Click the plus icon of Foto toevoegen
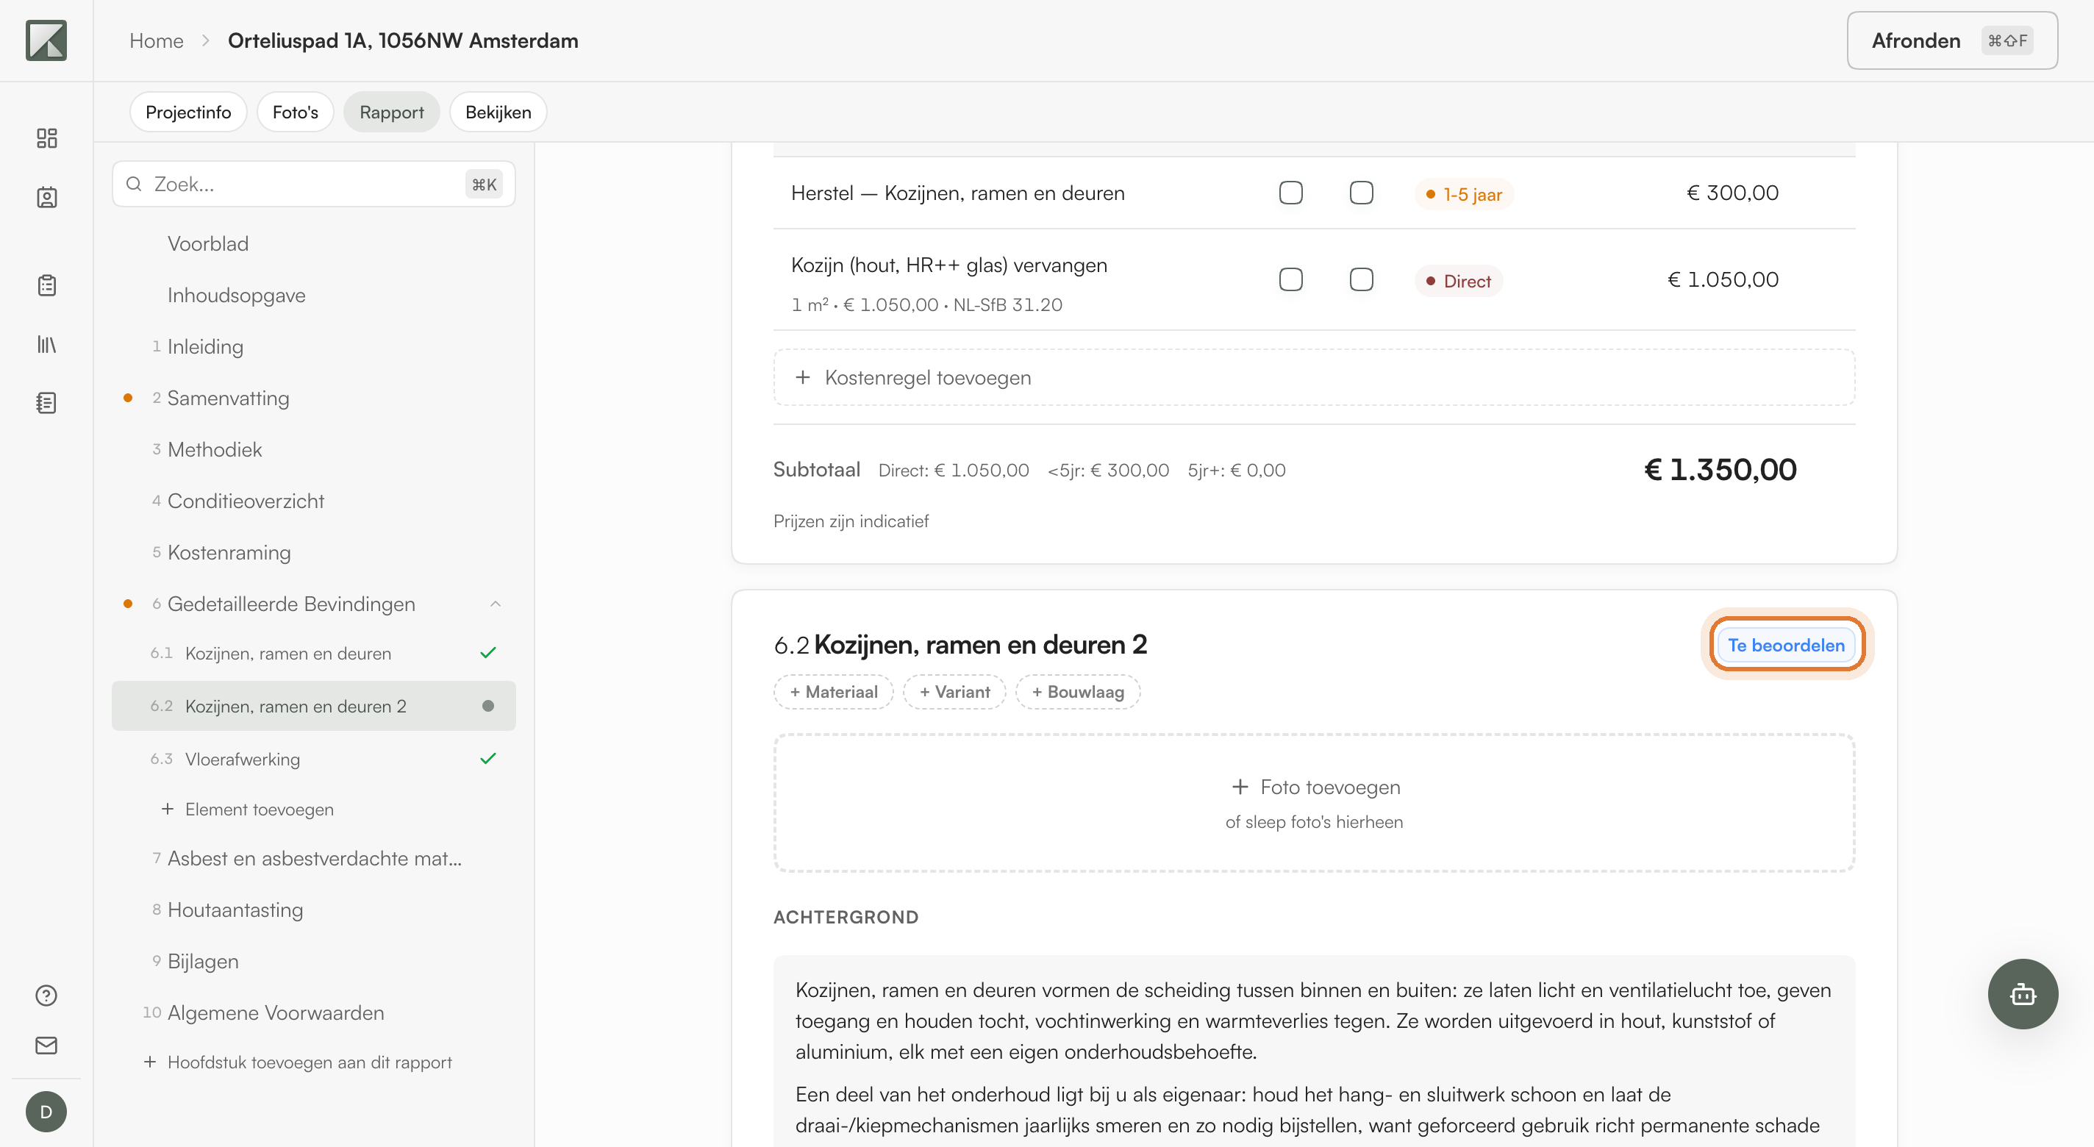This screenshot has height=1147, width=2094. [x=1240, y=787]
